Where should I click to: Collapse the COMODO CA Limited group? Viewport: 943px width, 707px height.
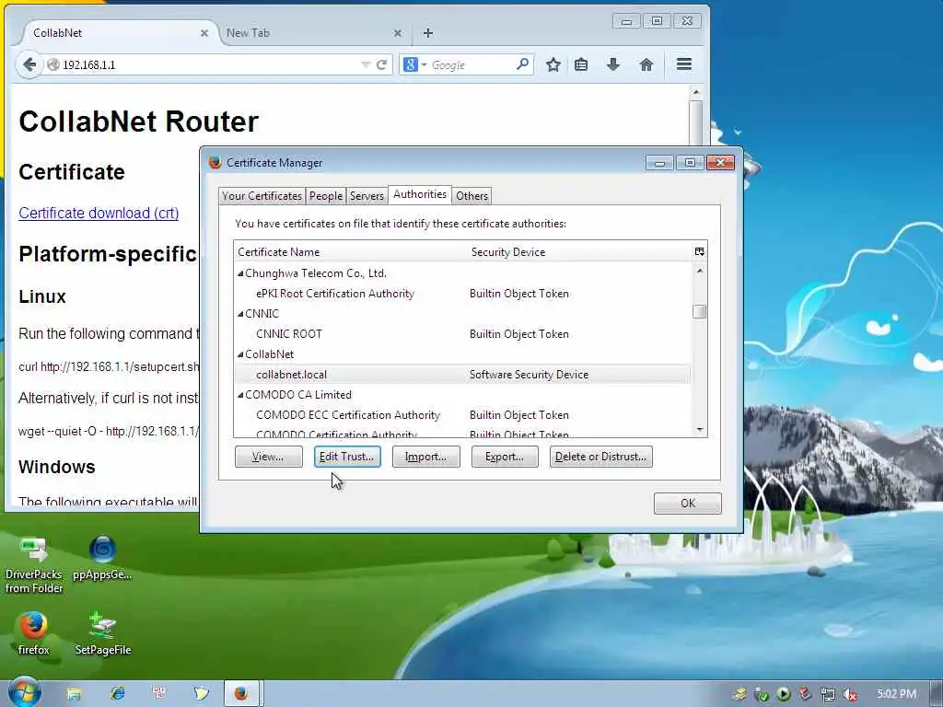click(240, 395)
